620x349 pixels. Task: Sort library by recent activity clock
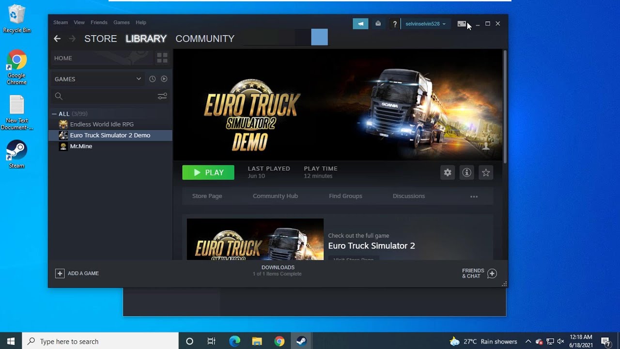(x=152, y=79)
